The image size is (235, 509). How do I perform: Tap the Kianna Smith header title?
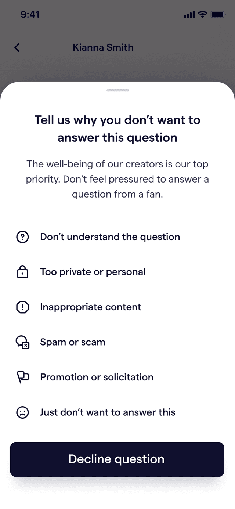point(103,47)
